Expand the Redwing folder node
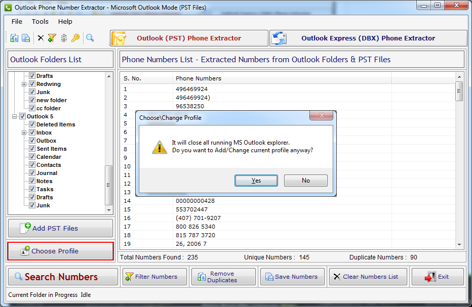The height and width of the screenshot is (307, 472). pyautogui.click(x=24, y=84)
